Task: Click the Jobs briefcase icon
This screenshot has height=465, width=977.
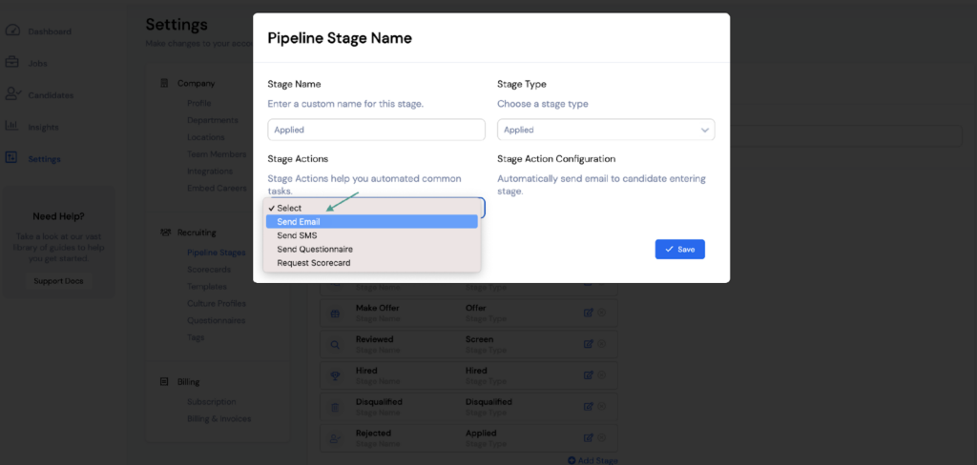Action: pos(11,63)
